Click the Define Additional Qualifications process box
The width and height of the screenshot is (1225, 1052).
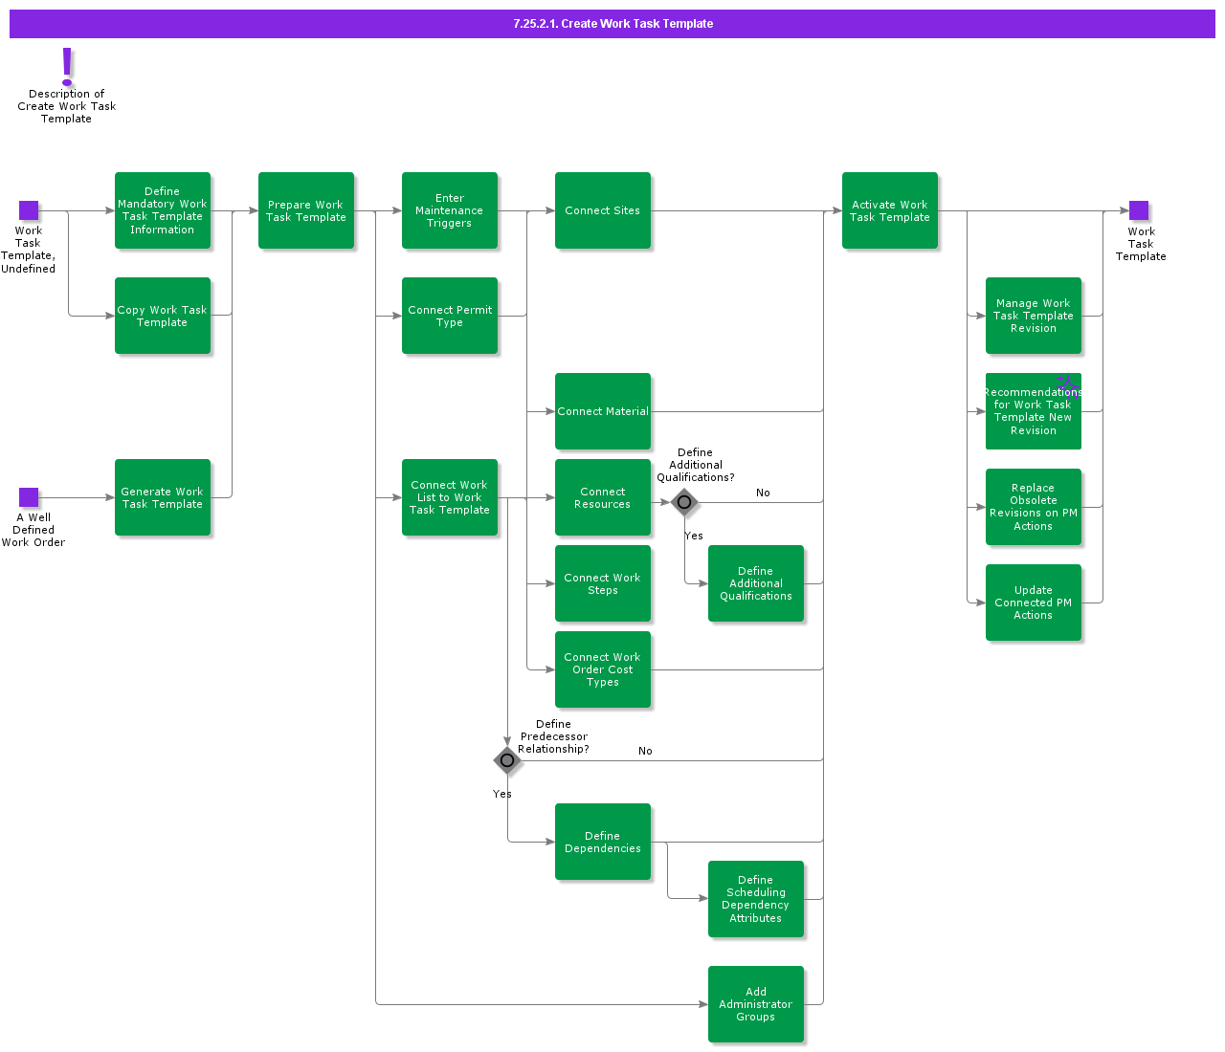[756, 583]
